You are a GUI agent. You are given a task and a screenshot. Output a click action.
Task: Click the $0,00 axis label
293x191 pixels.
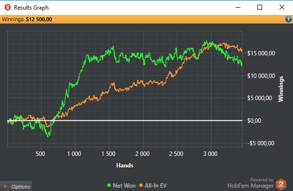tap(254, 120)
